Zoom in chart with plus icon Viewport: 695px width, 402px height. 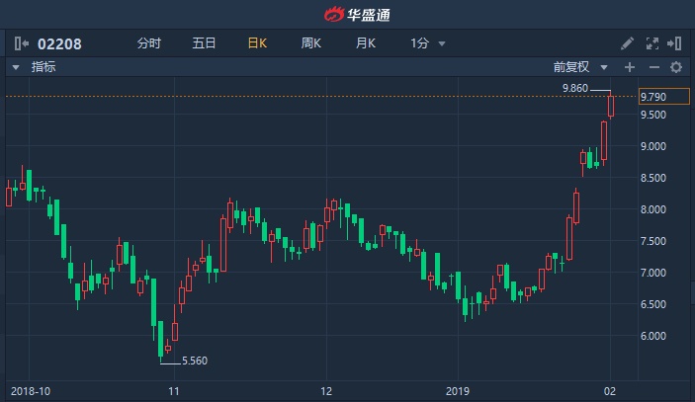[x=630, y=67]
